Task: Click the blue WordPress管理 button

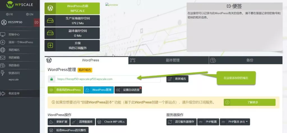Action: tap(99, 90)
